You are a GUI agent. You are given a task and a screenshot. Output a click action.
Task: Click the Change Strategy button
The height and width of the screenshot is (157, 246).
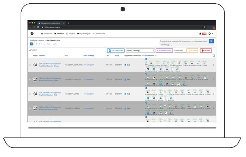click(x=164, y=51)
